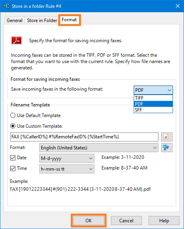Uncheck the Time checkbox
The width and height of the screenshot is (184, 229).
click(13, 168)
